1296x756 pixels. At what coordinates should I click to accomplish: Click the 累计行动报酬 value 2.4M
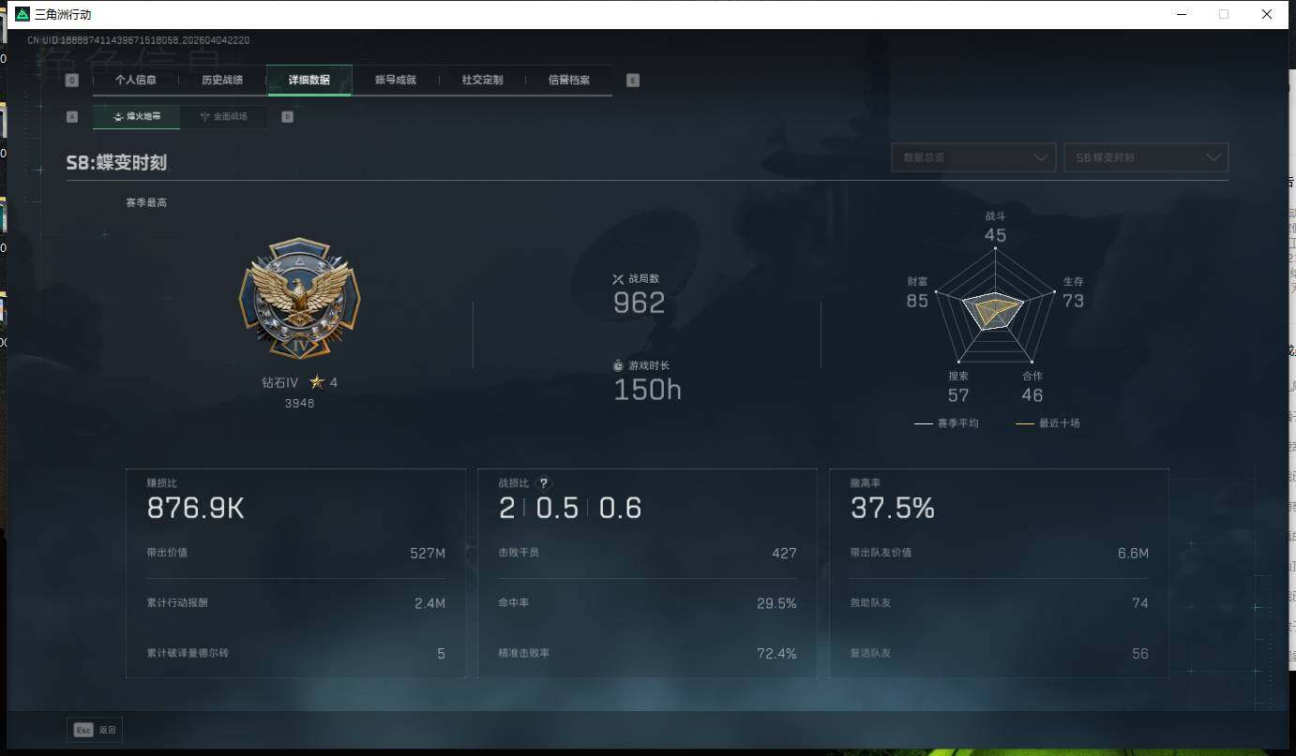429,603
